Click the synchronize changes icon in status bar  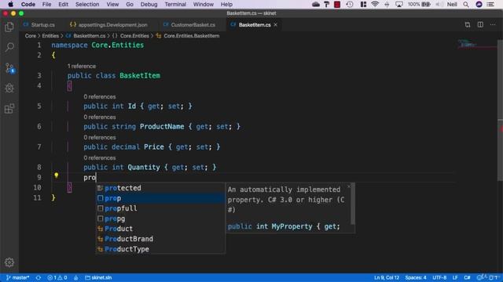click(x=39, y=277)
